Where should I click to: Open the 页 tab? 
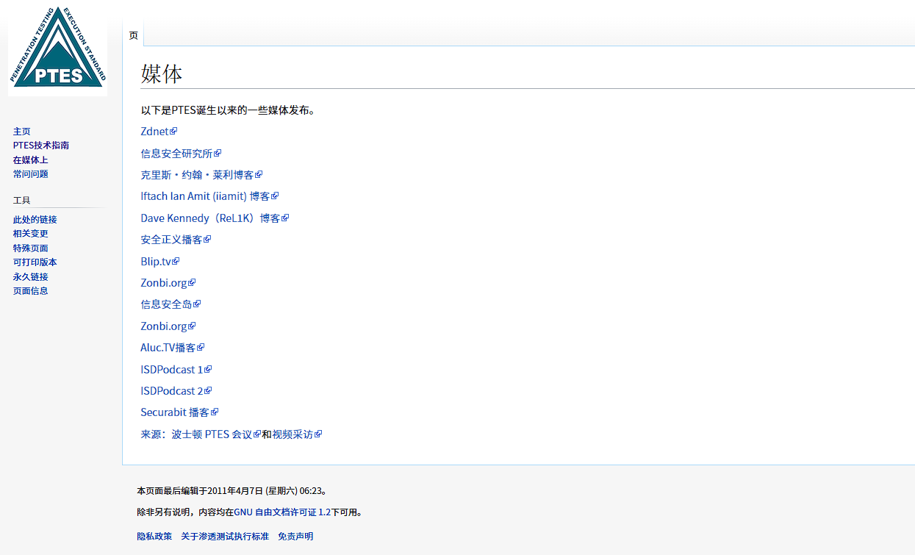[x=133, y=35]
